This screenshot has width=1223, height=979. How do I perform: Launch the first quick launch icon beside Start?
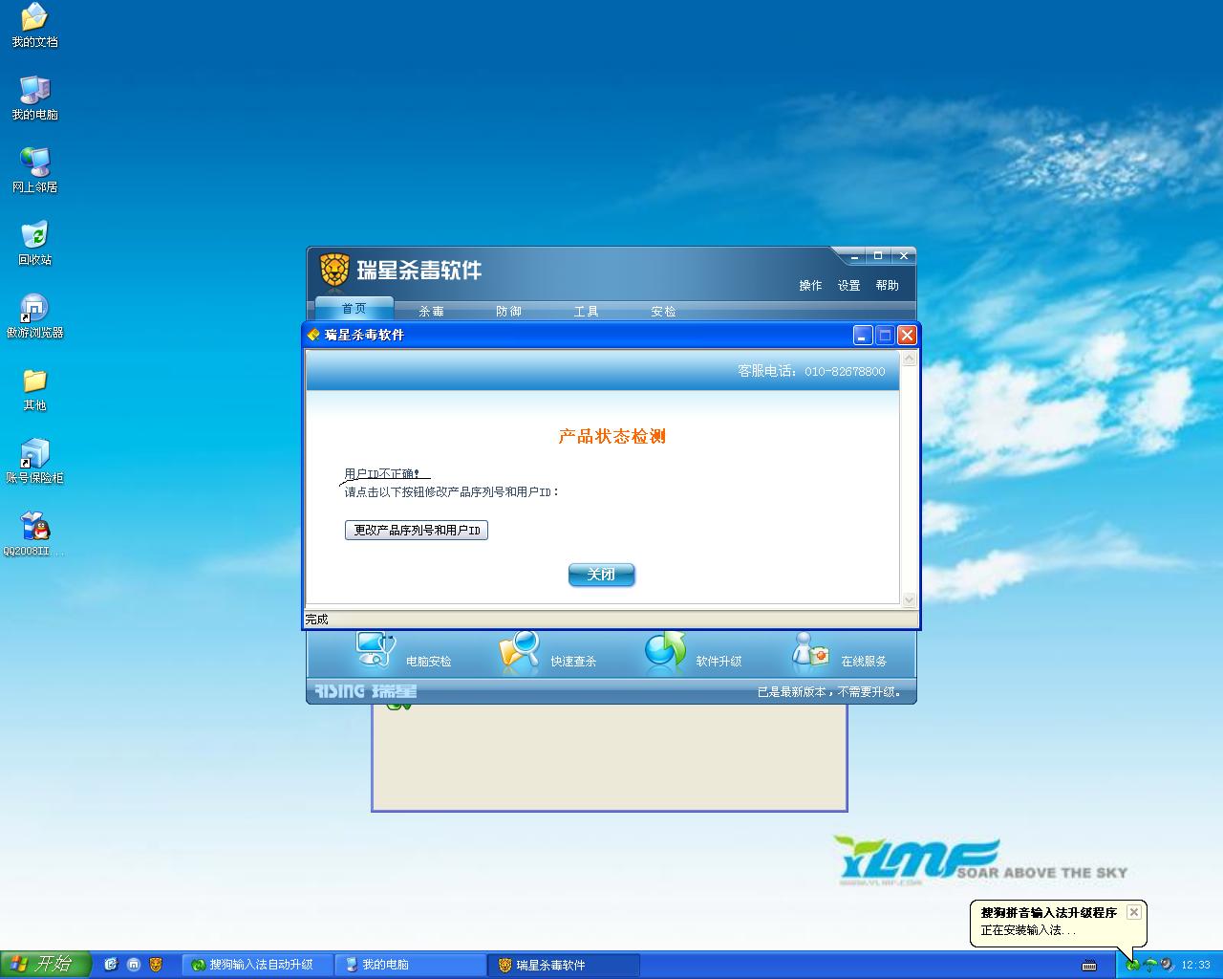click(111, 965)
